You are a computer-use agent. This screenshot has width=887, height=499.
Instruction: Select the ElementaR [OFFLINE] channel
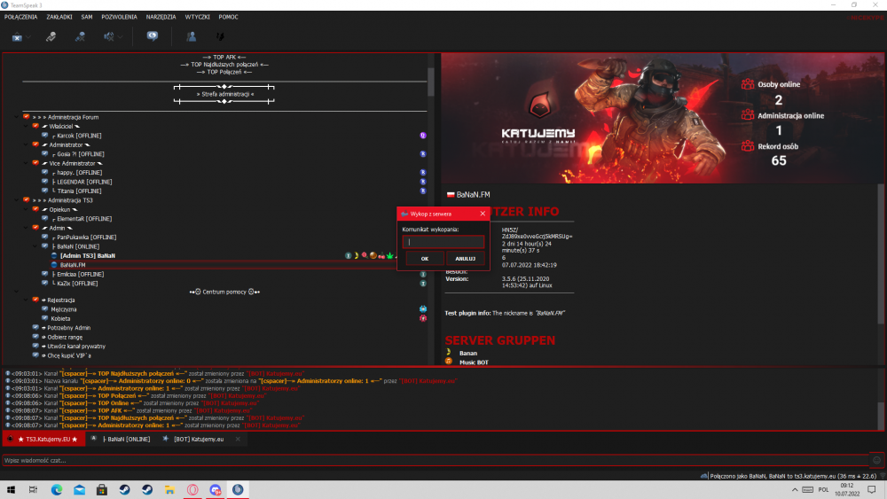coord(83,219)
